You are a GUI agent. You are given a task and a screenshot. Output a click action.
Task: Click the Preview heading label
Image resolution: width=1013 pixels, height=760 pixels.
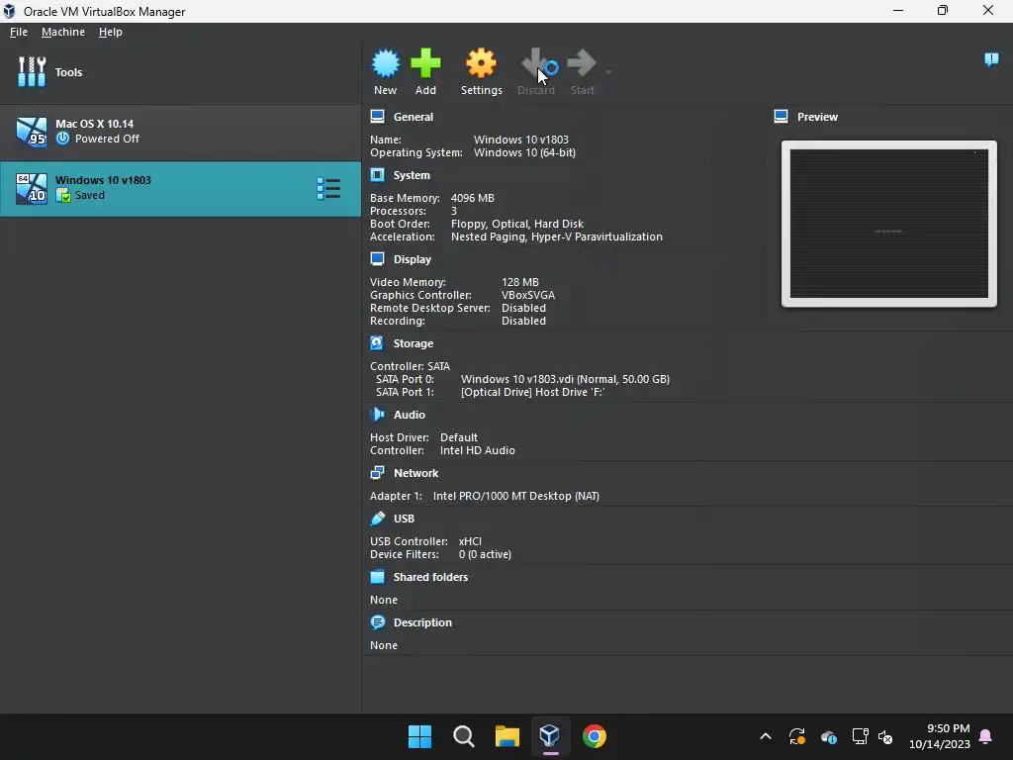tap(817, 117)
